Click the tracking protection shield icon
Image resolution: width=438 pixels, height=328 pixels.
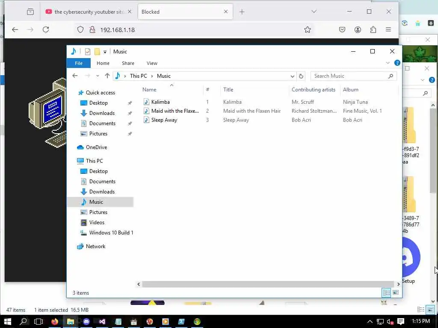[x=80, y=29]
